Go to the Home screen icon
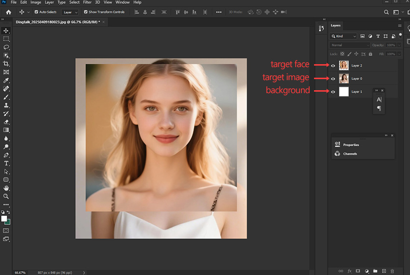410x275 pixels. (9, 12)
